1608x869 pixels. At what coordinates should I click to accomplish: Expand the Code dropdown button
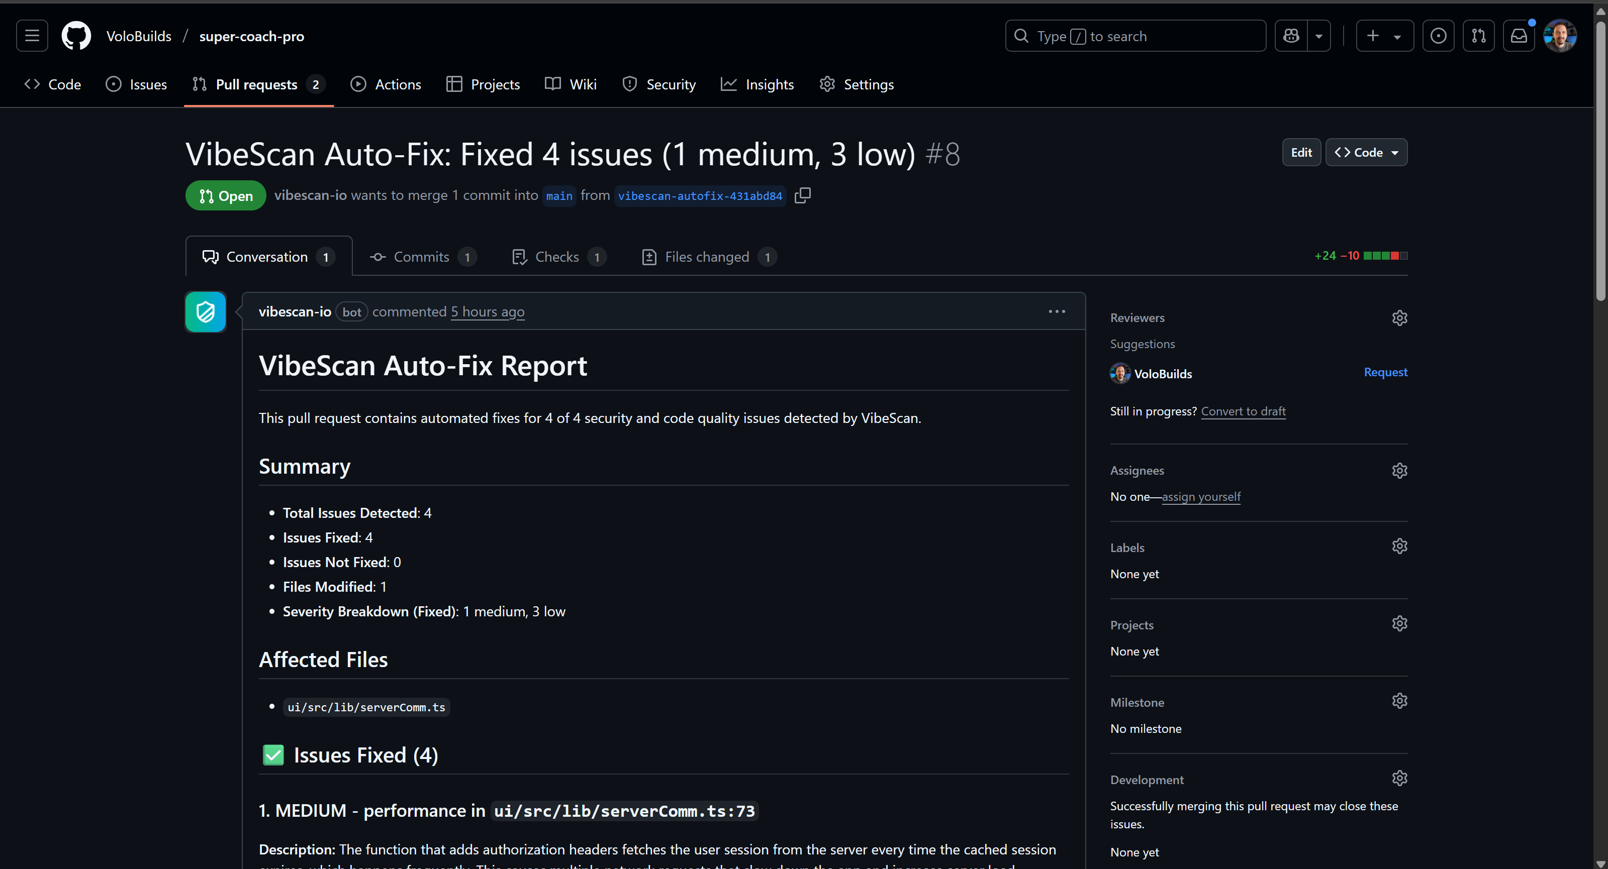1366,152
